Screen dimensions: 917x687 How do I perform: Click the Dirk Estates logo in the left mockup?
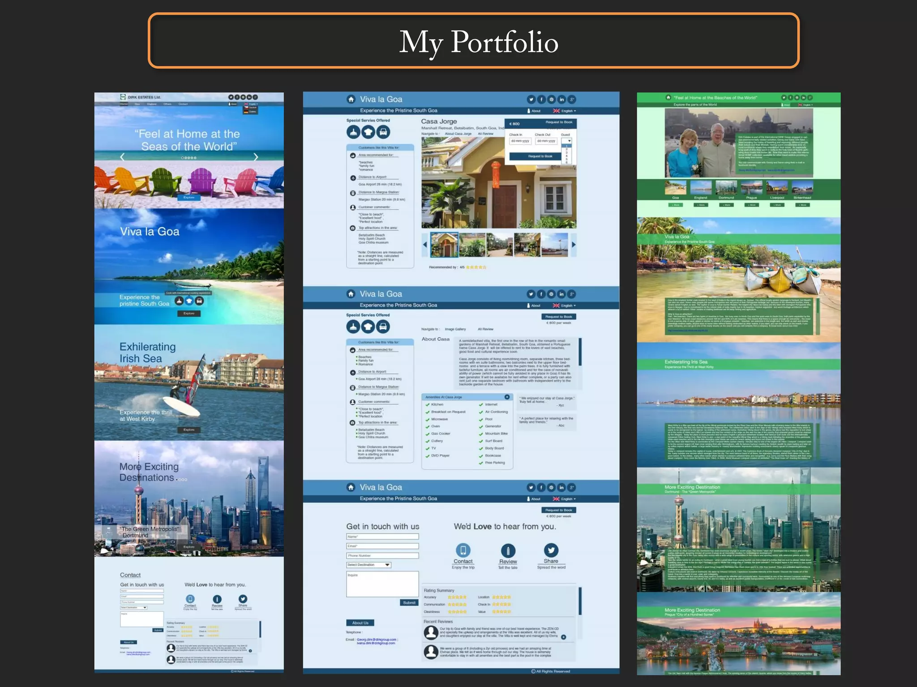(x=123, y=97)
